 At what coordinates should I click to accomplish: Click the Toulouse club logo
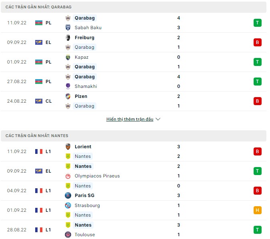(x=68, y=235)
